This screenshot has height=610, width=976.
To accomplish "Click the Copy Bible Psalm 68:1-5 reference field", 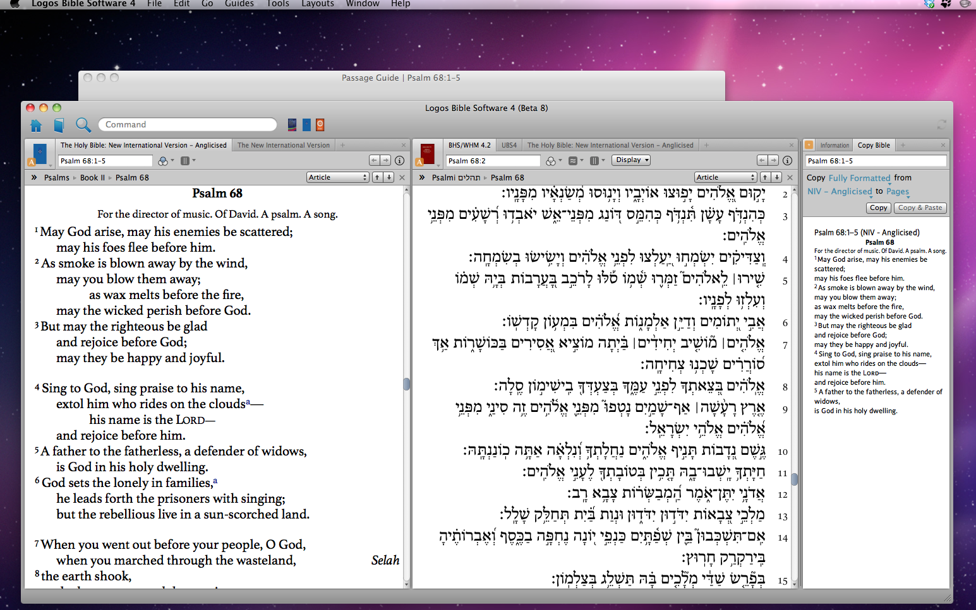I will pyautogui.click(x=876, y=161).
